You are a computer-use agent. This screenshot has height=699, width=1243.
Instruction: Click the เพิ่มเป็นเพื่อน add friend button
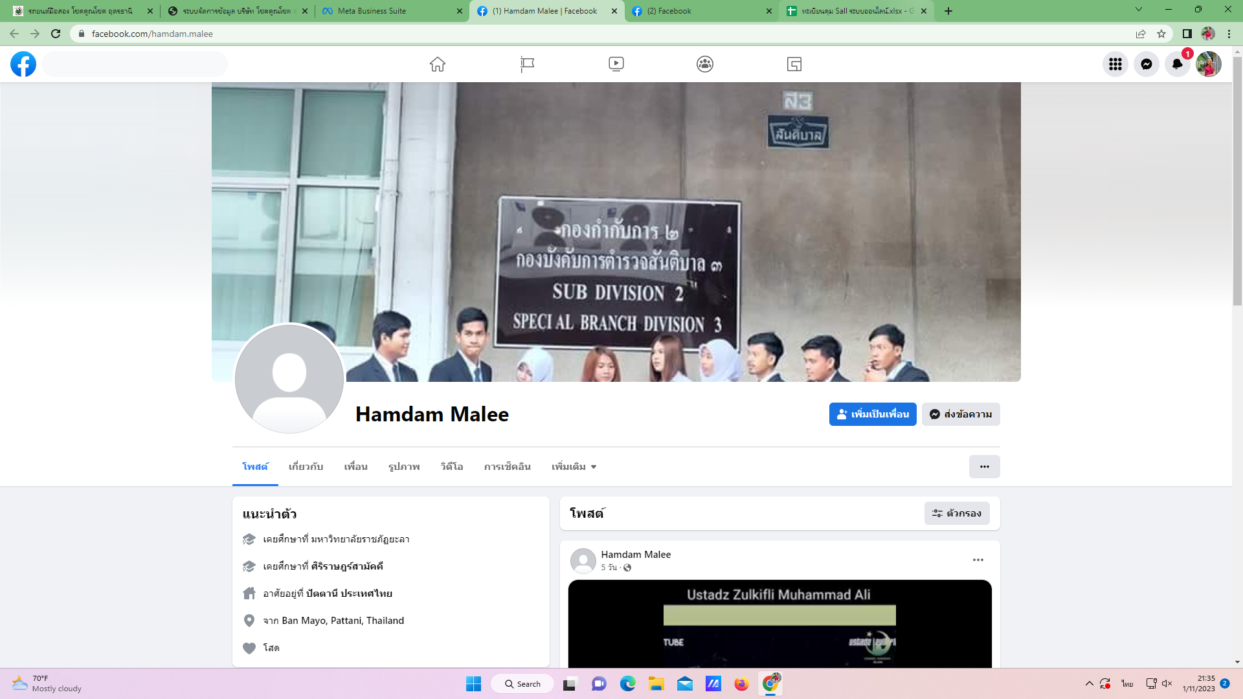coord(872,414)
